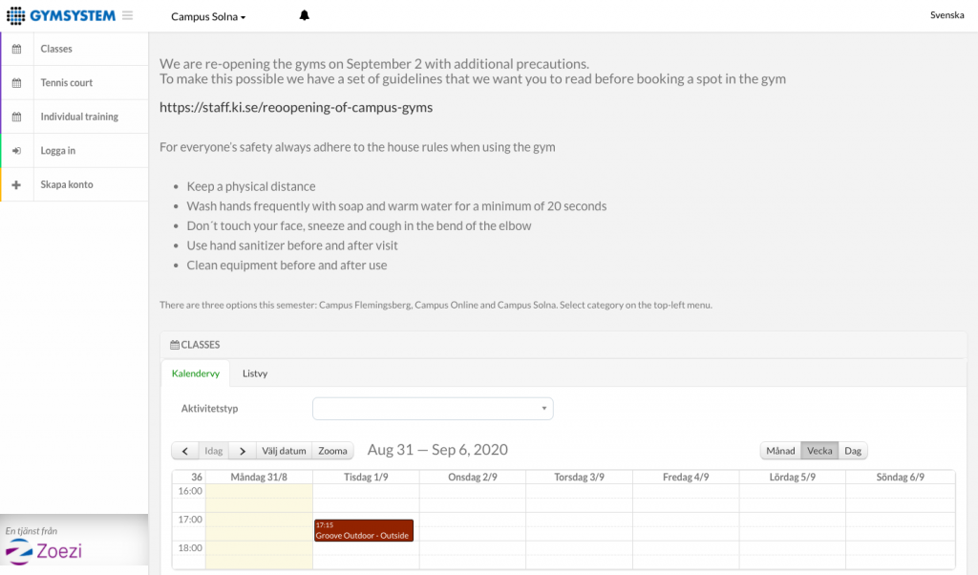Viewport: 978px width, 575px height.
Task: Open the Campus Solna dropdown
Action: [x=208, y=17]
